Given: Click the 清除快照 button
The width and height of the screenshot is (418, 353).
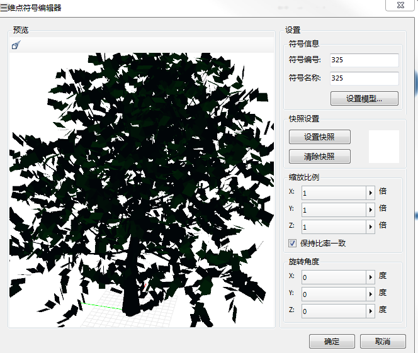Looking at the screenshot, I should pyautogui.click(x=319, y=157).
